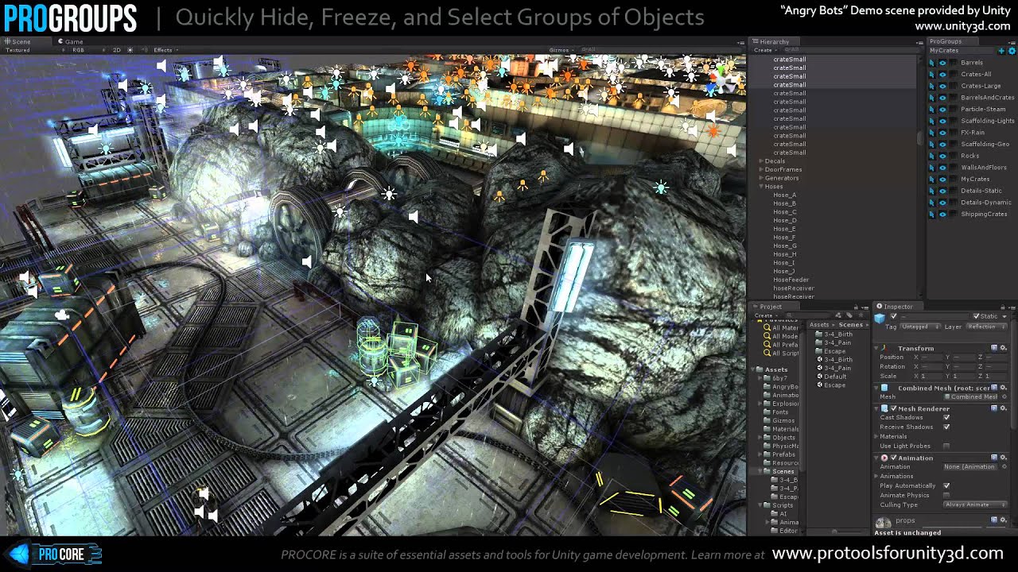Enable Use Light Probes checkbox
The image size is (1018, 572).
(x=946, y=446)
